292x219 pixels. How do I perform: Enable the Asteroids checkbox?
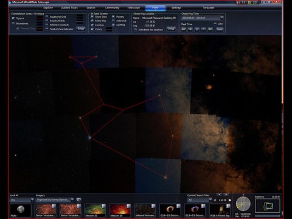coord(113,21)
